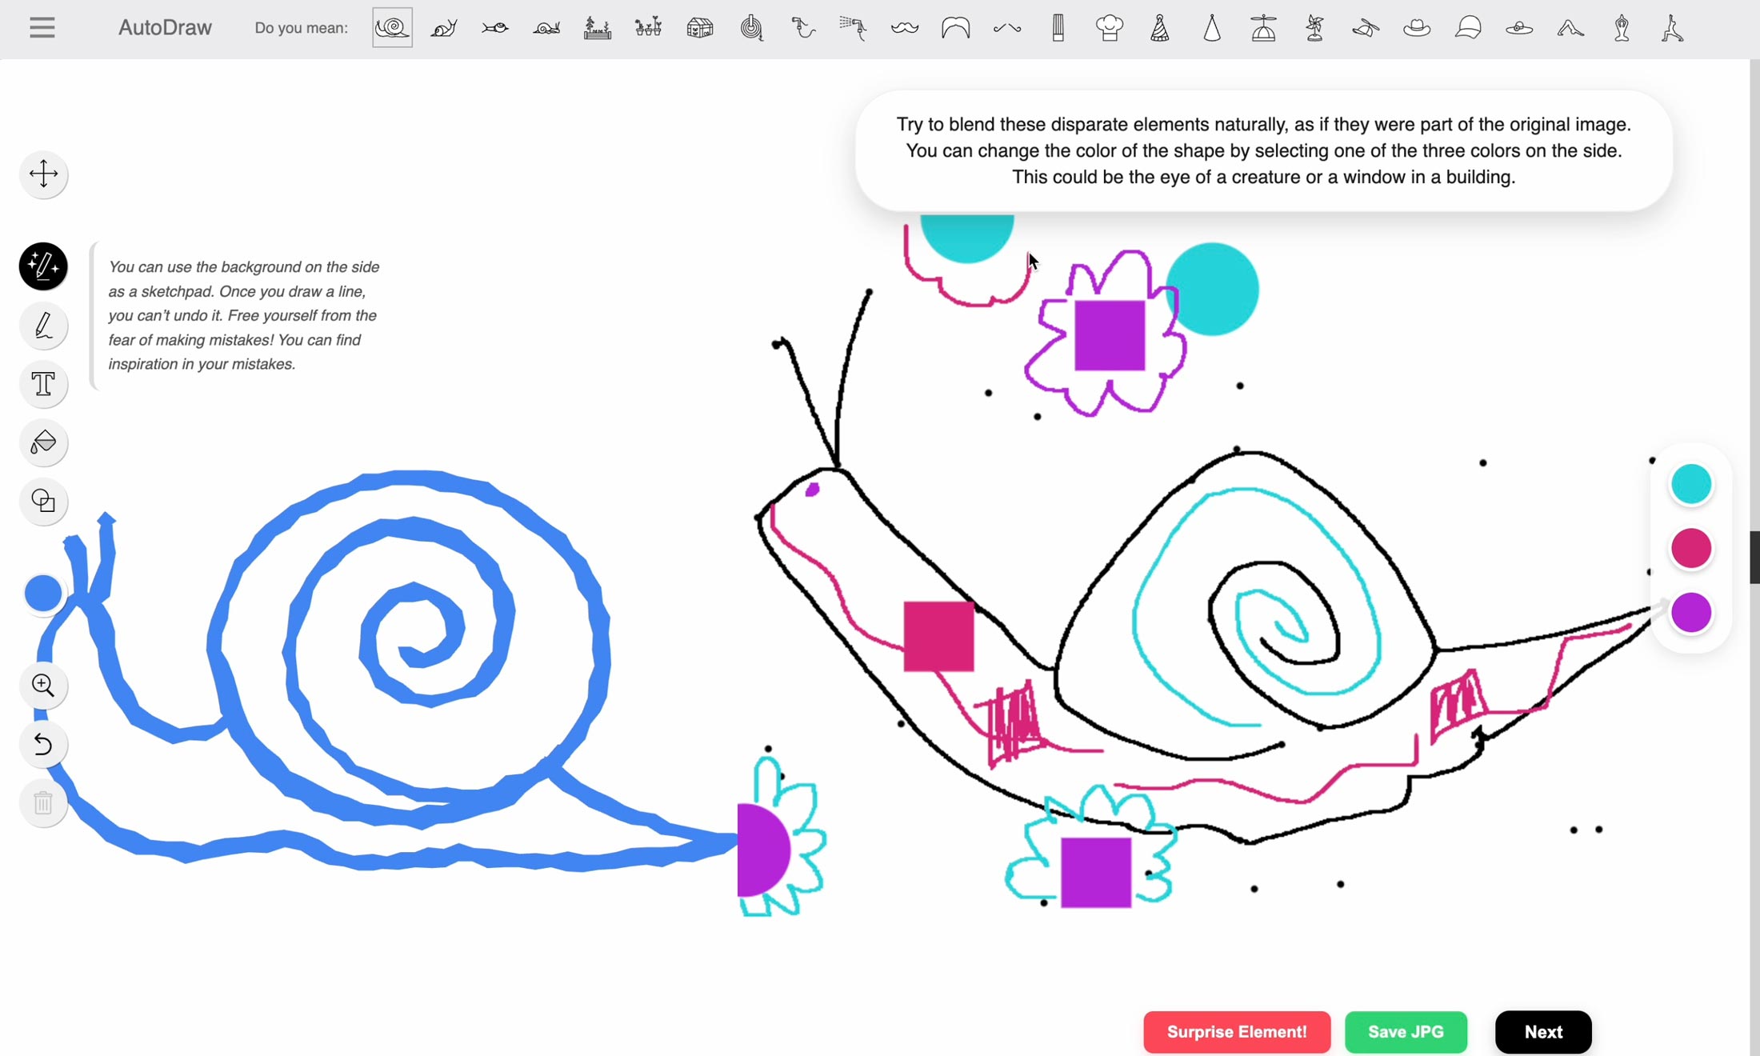Click the AutoDraw title
This screenshot has height=1056, width=1760.
pos(165,28)
